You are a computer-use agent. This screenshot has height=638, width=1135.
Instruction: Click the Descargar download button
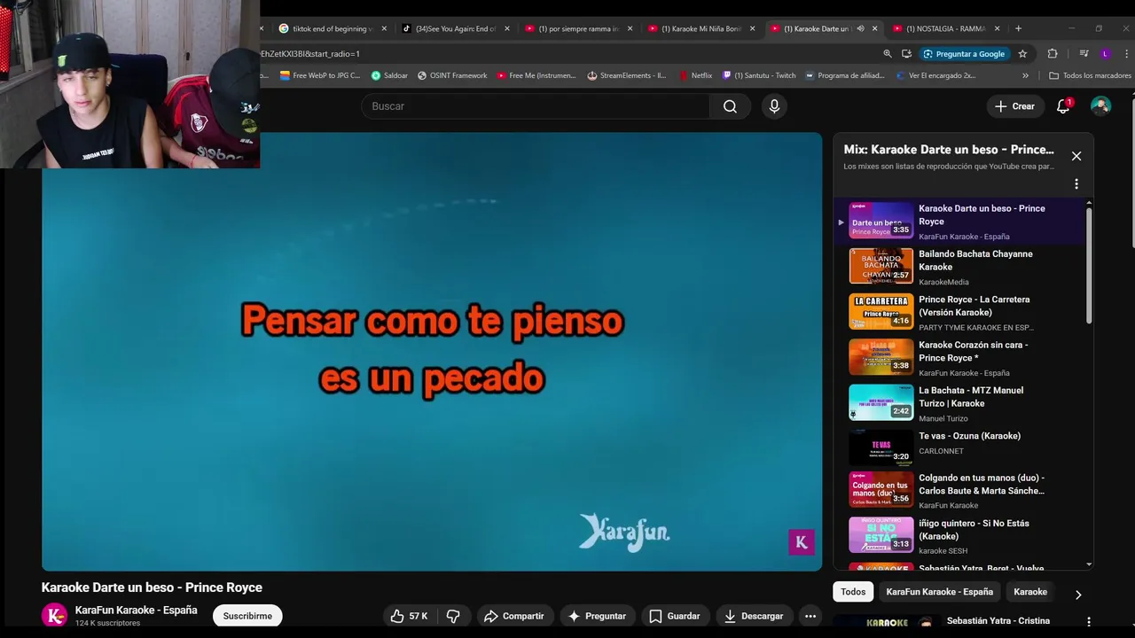tap(754, 616)
